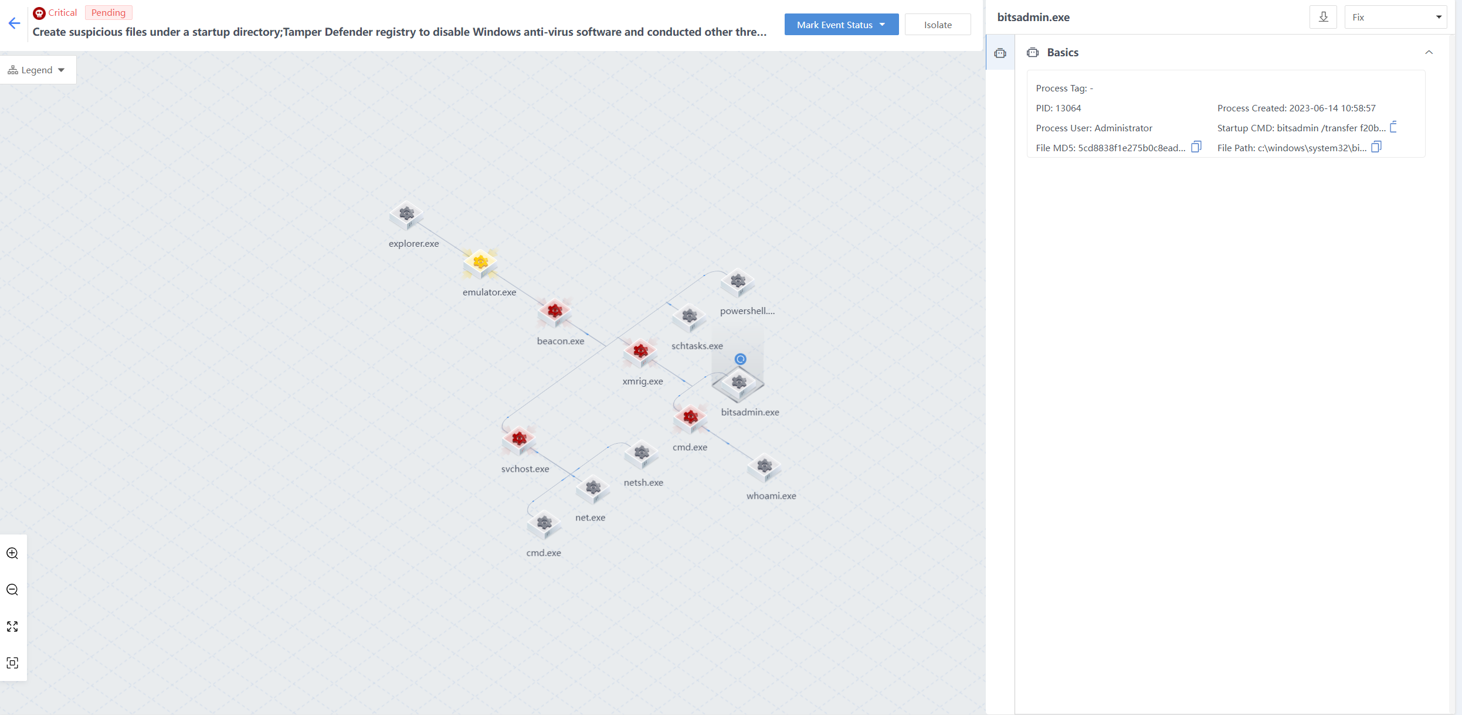Copy the File Path value
1462x715 pixels.
pyautogui.click(x=1376, y=147)
